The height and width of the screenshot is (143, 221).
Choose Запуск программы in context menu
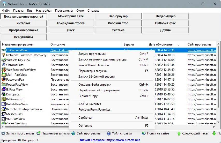coord(112,54)
